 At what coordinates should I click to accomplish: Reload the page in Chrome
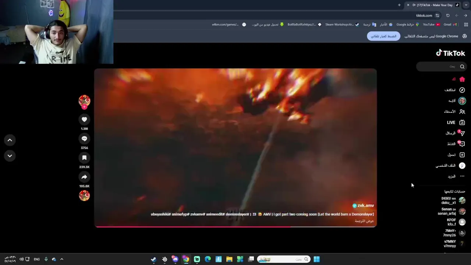(448, 15)
